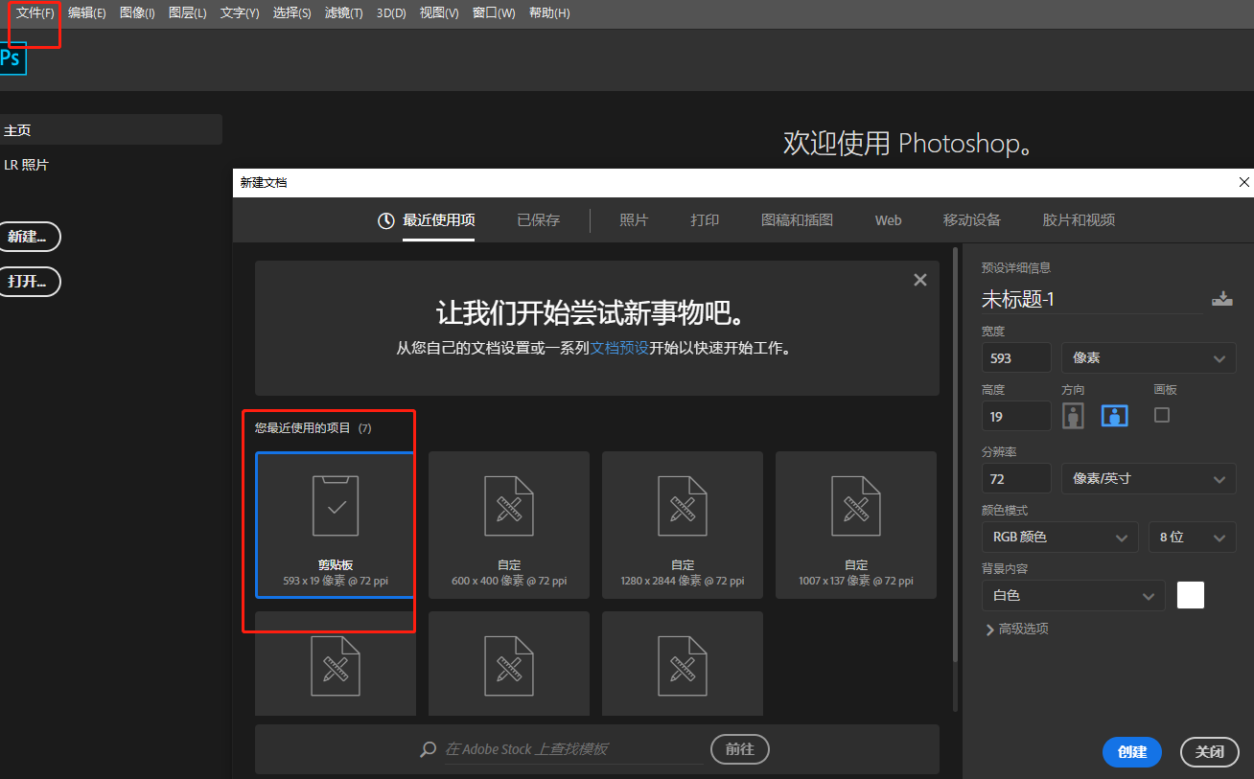The height and width of the screenshot is (779, 1254).
Task: Open the RGB 颜色 color mode dropdown
Action: coord(1059,538)
